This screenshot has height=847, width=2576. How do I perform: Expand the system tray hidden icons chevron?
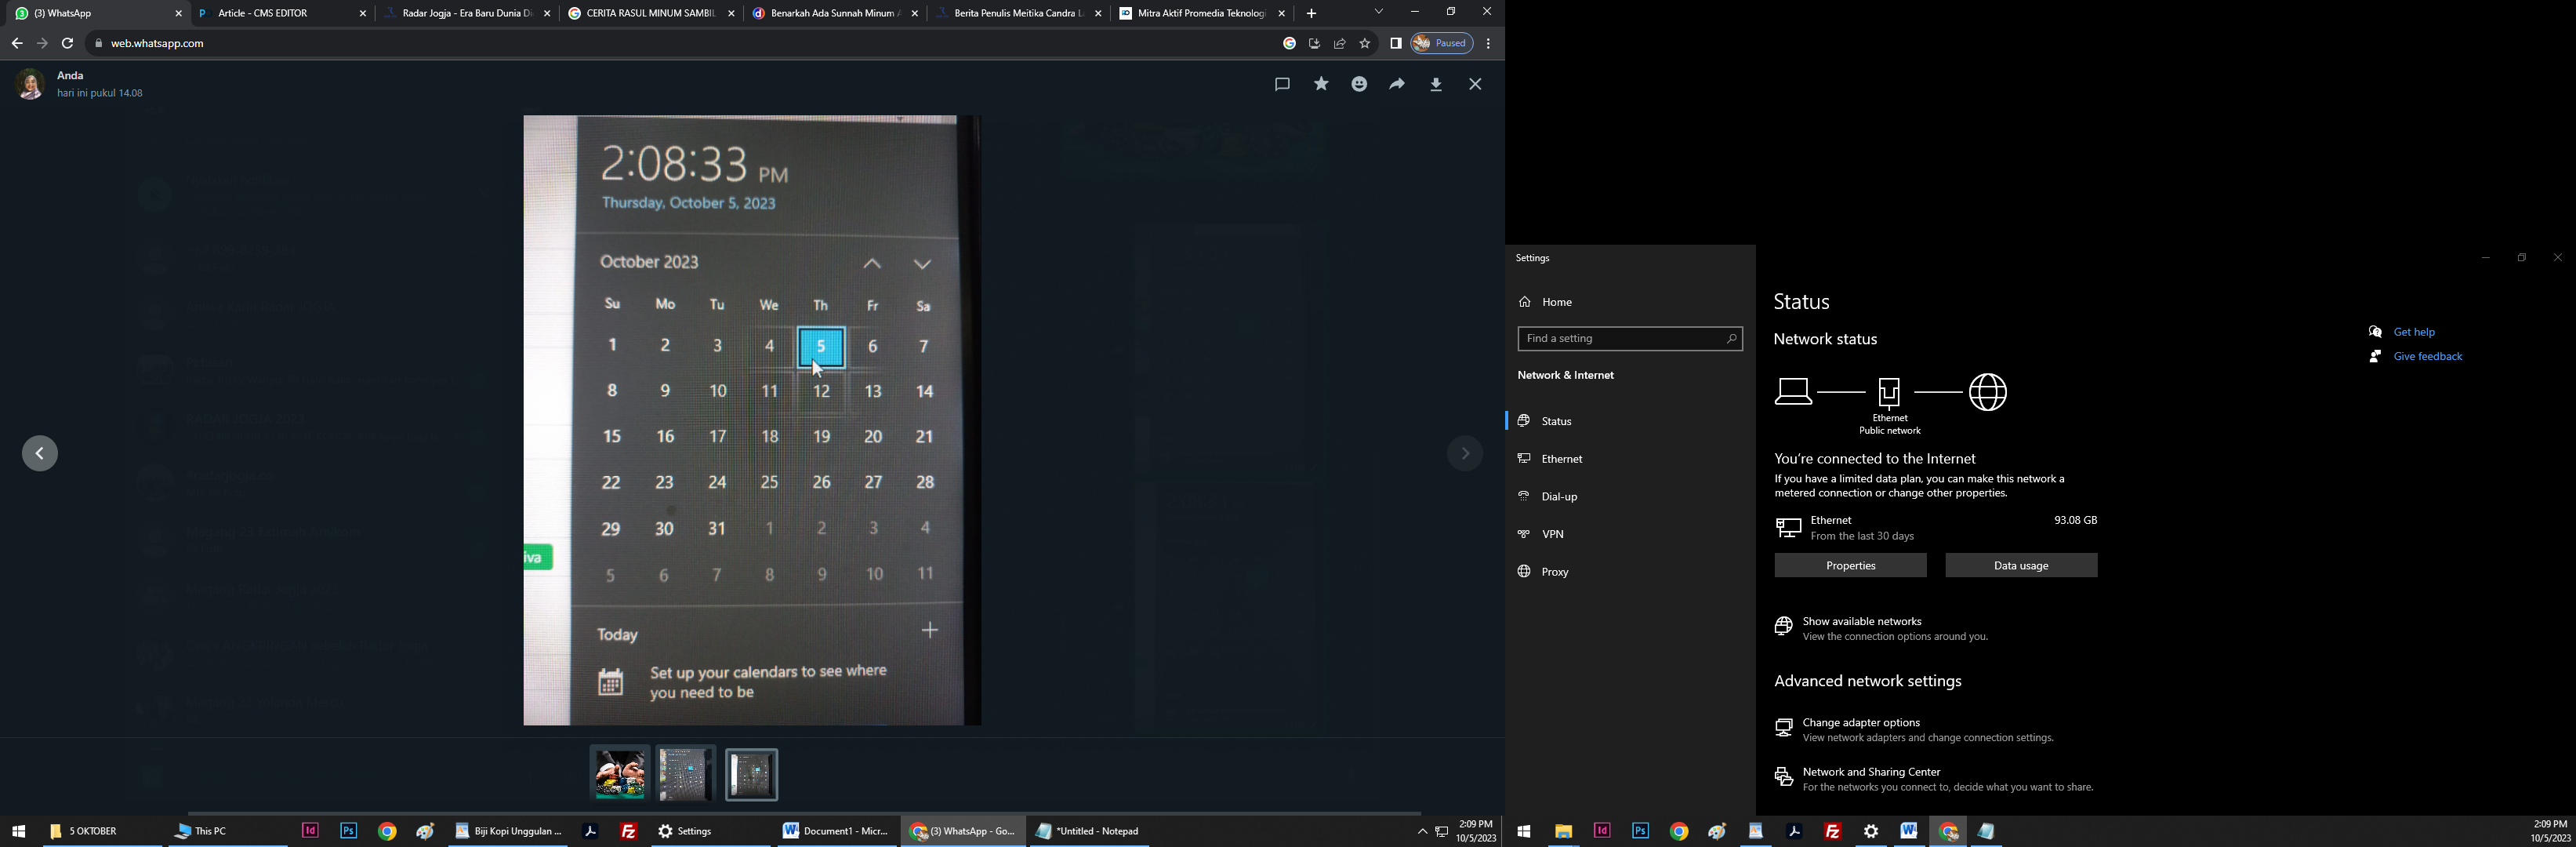(1422, 832)
